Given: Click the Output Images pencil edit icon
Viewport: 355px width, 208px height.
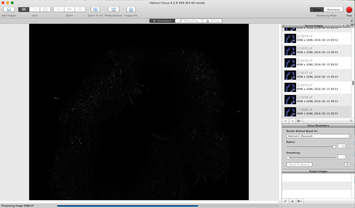Looking at the screenshot, I should tap(285, 201).
